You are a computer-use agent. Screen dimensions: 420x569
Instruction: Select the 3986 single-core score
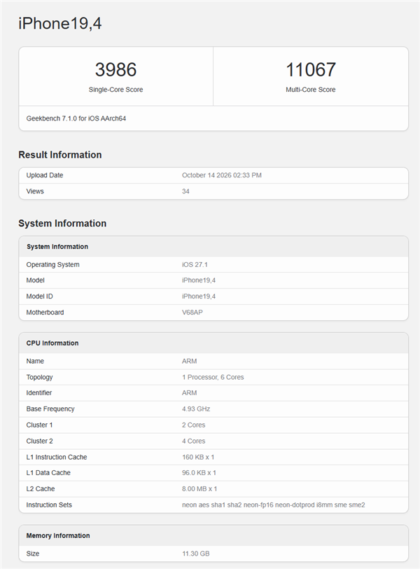coord(115,69)
